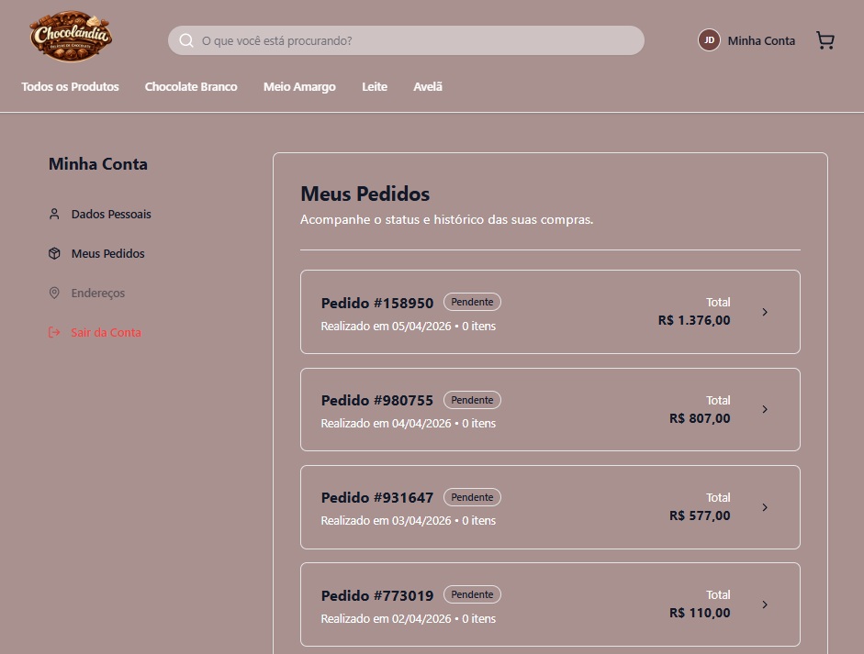Image resolution: width=864 pixels, height=654 pixels.
Task: Select the Meio Amargo menu item
Action: 299,86
